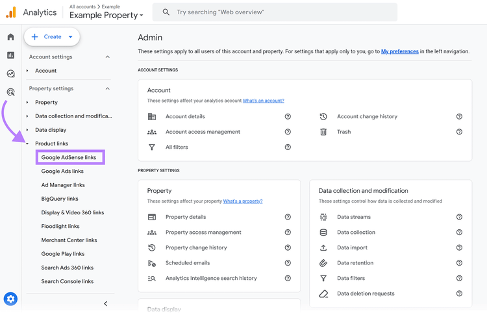Collapse the Account settings section
Screen dimensions: 487x315
(107, 57)
